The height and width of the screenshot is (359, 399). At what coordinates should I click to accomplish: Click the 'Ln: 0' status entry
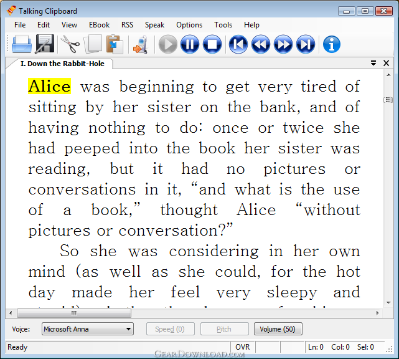tap(316, 347)
